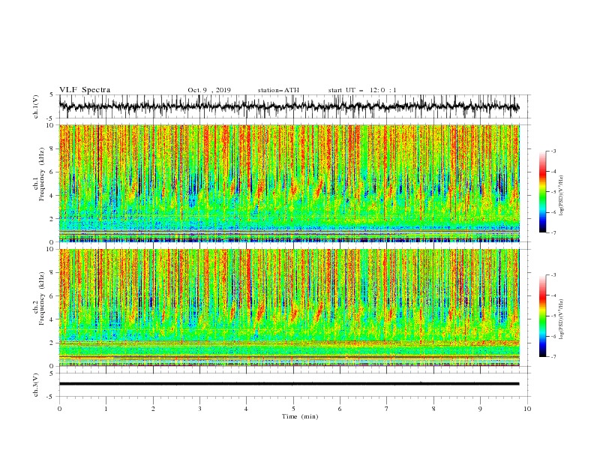594x459 pixels.
Task: Click the "8" kHz tick on ch.1 axis
Action: click(x=52, y=148)
